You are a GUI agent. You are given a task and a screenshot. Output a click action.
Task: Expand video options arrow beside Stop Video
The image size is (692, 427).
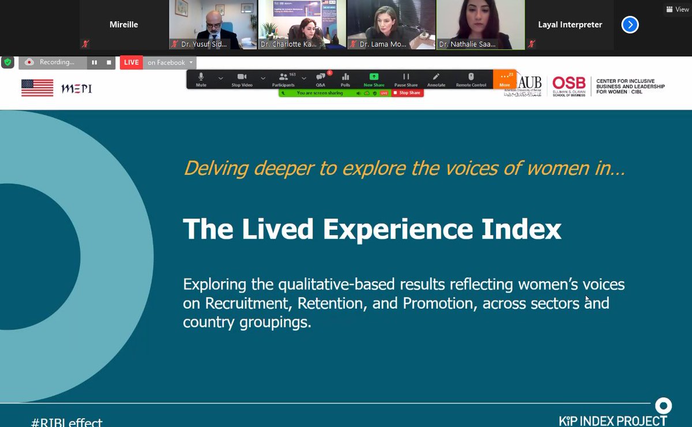263,77
